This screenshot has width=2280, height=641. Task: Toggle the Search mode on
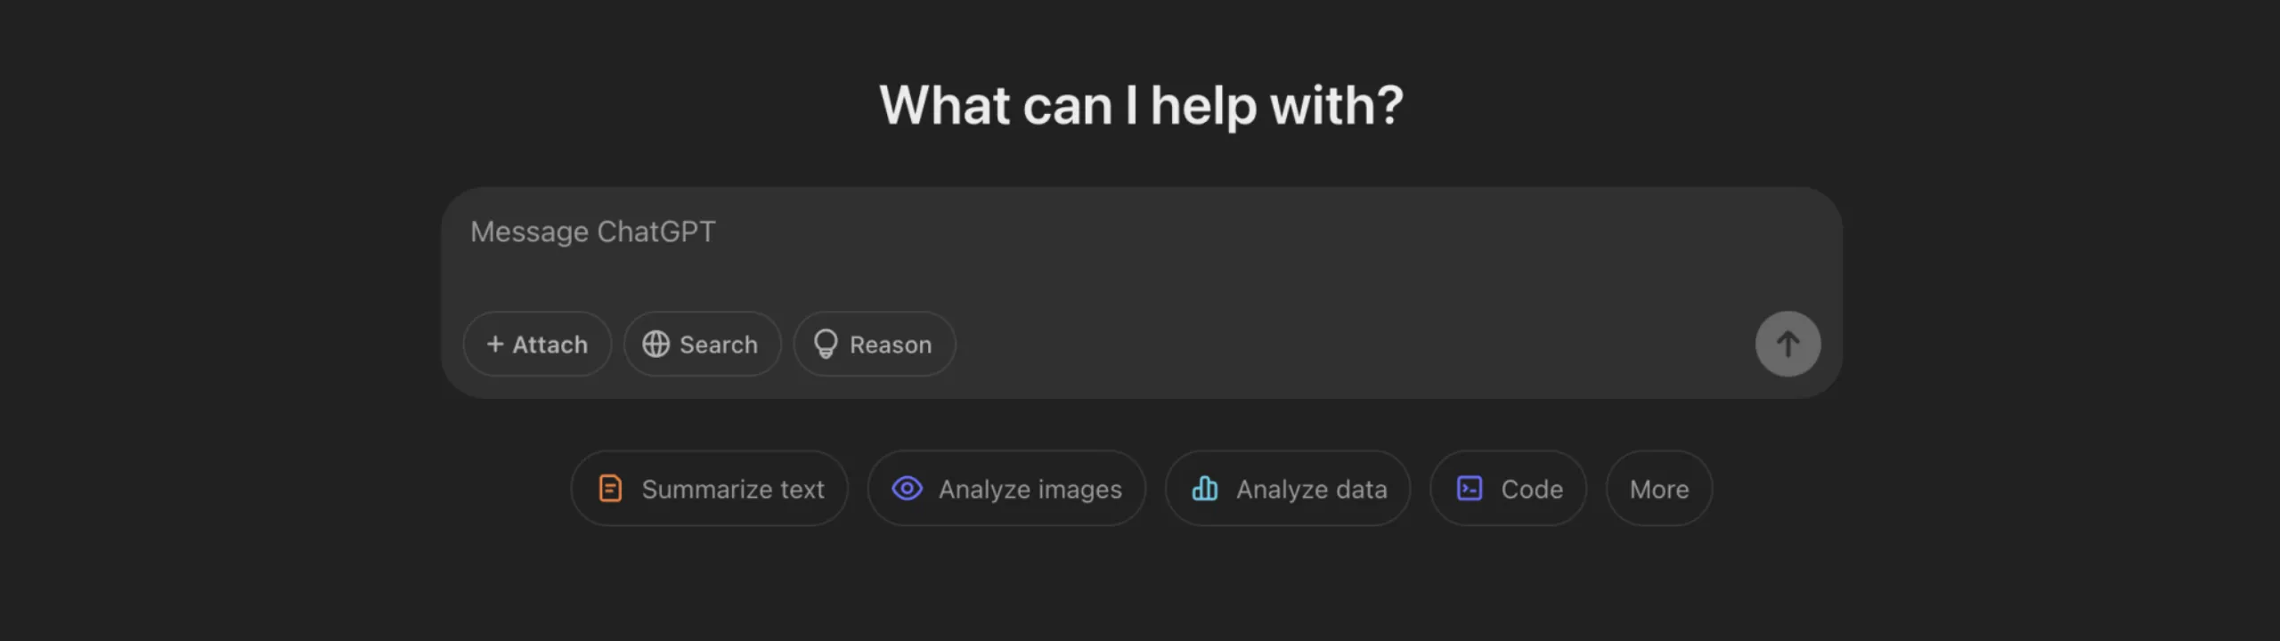pos(703,344)
